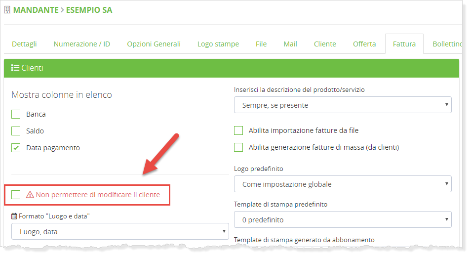
Task: Click the building icon beside MANDANTE
Action: point(7,10)
